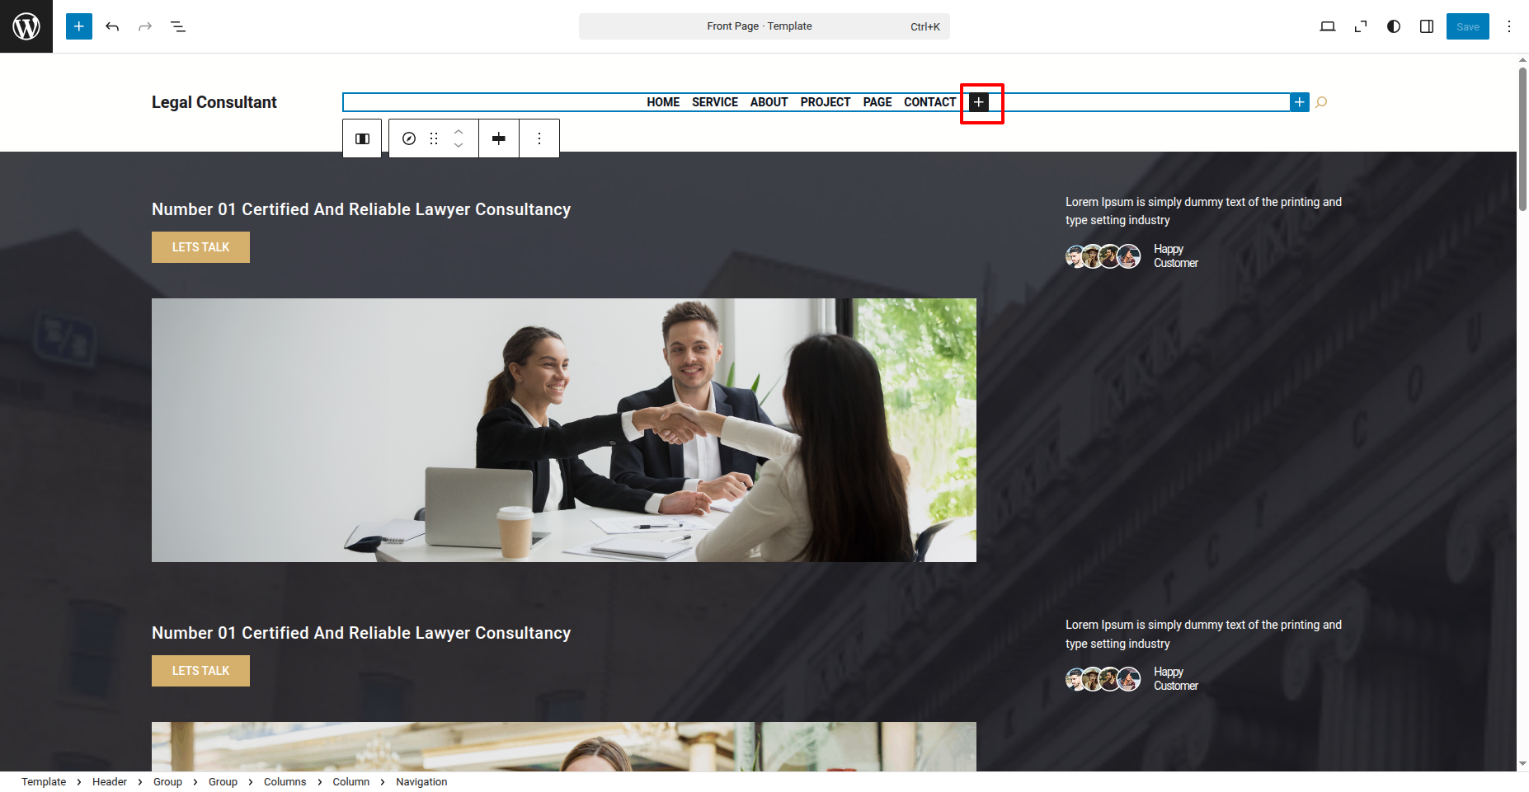Click the first LETS TALK button
Screen dimensions: 1529x792
coord(200,247)
